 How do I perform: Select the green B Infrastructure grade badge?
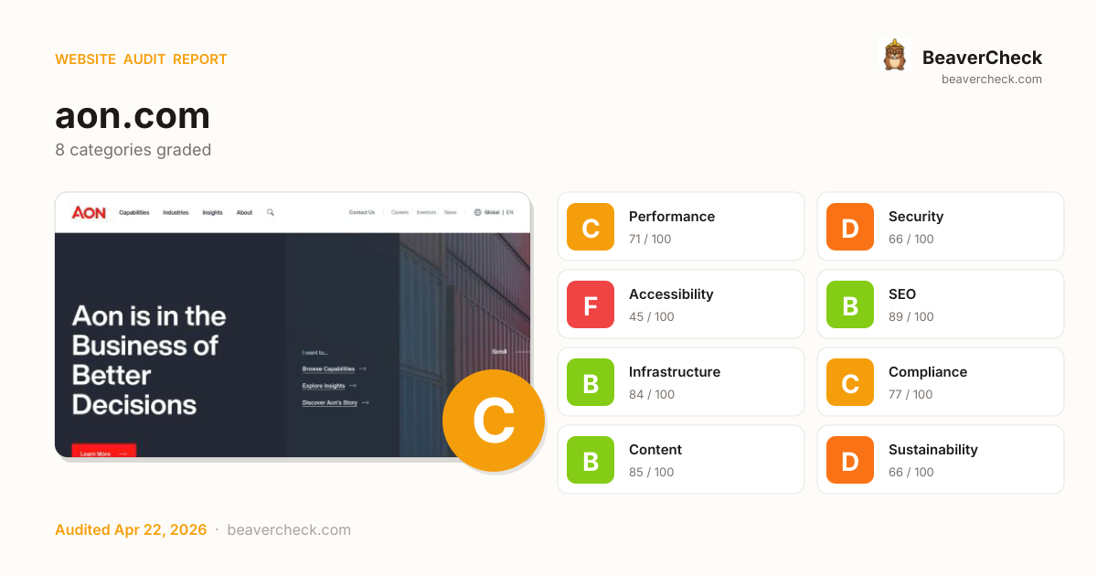pos(591,382)
